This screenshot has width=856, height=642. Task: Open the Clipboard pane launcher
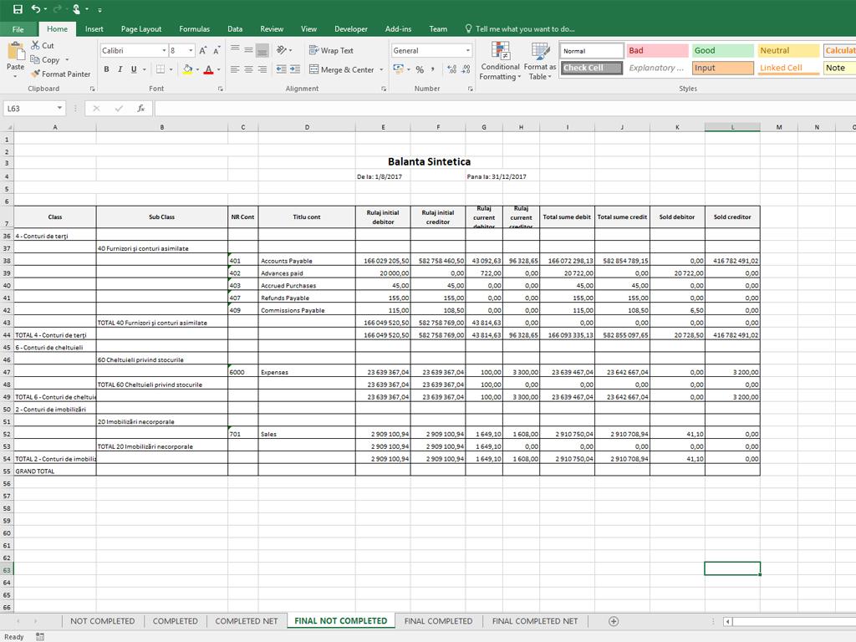(x=92, y=89)
